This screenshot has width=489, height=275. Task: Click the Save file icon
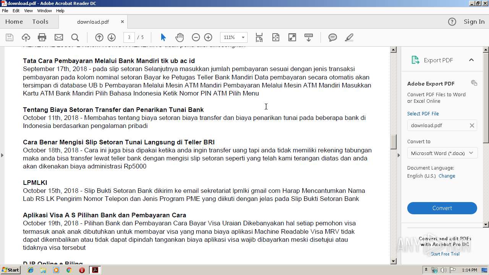click(10, 37)
